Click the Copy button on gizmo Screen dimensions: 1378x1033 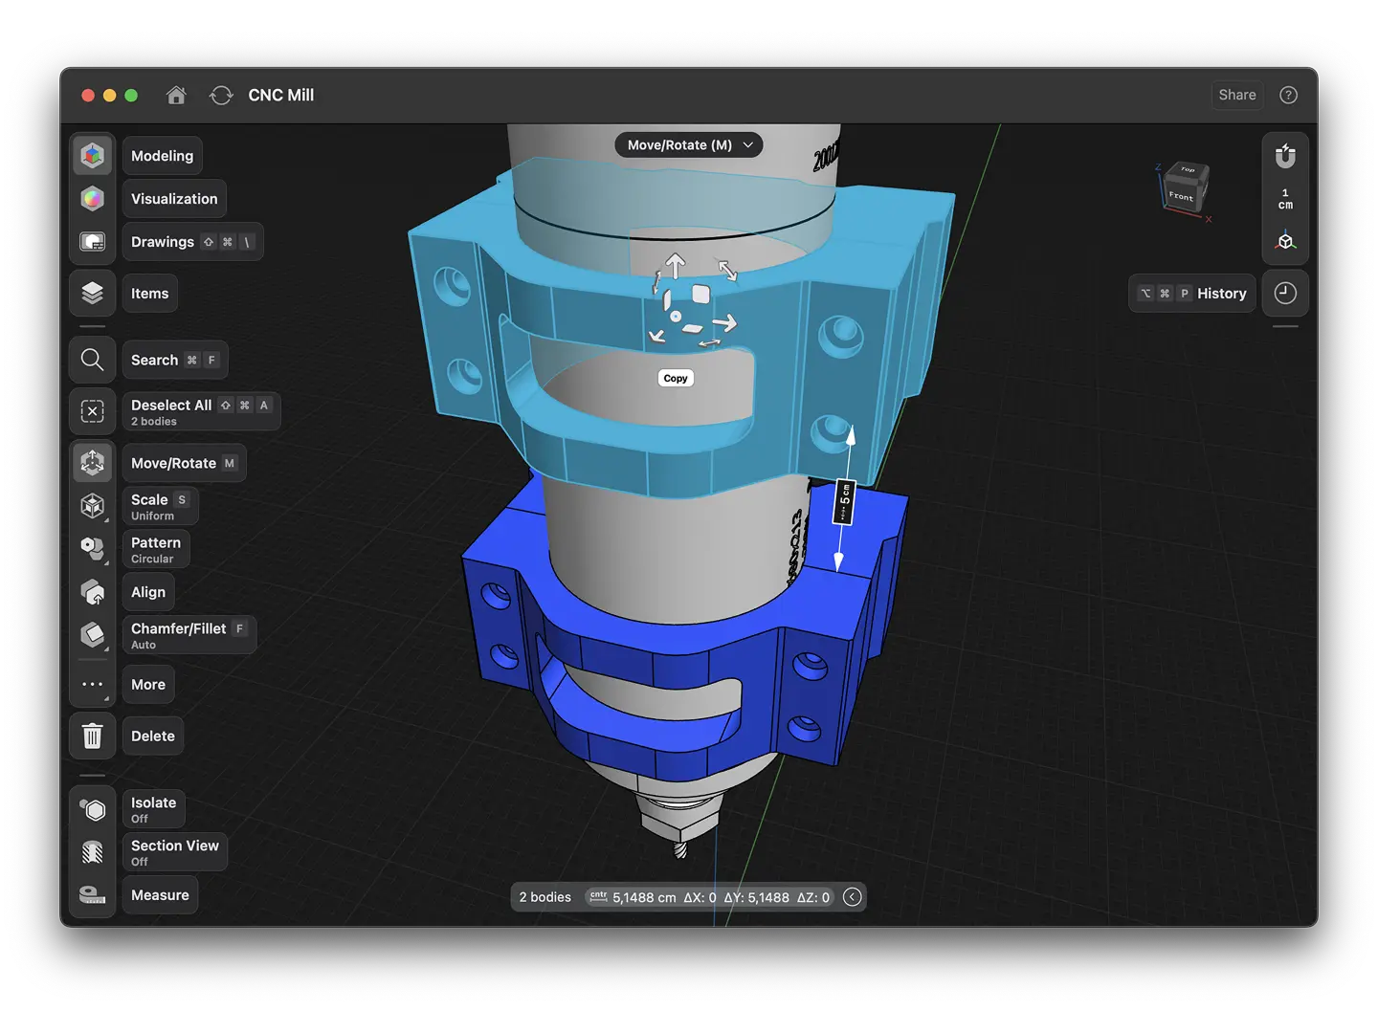click(676, 378)
